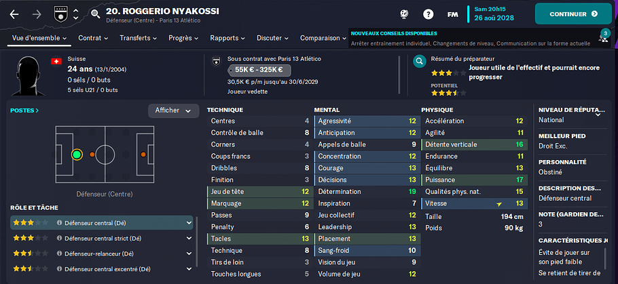Open the help question mark icon
The width and height of the screenshot is (618, 284).
429,14
